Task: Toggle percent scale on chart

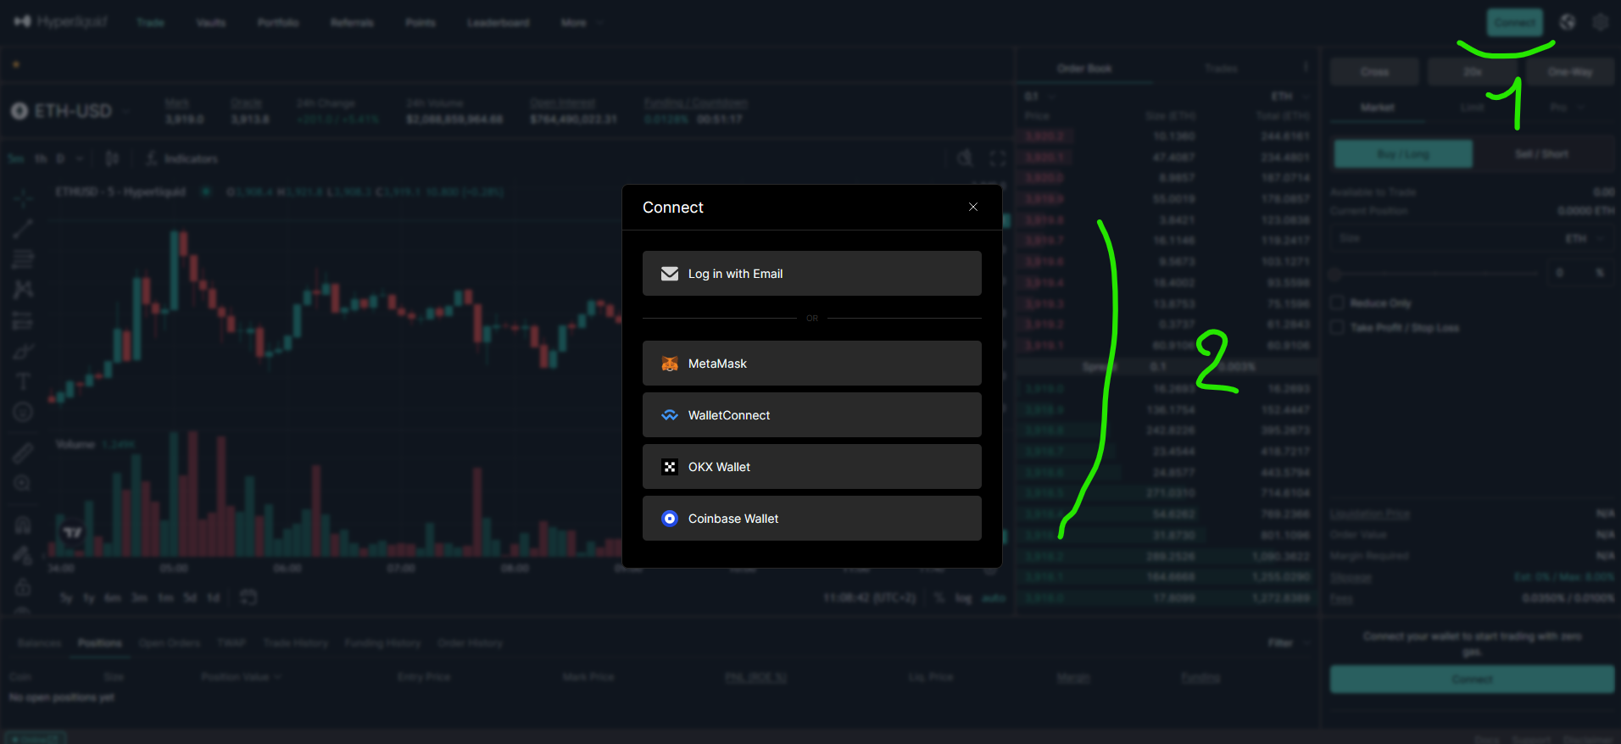Action: 939,598
